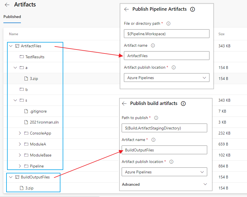Switch to the Published tab
The width and height of the screenshot is (247, 197).
point(12,17)
